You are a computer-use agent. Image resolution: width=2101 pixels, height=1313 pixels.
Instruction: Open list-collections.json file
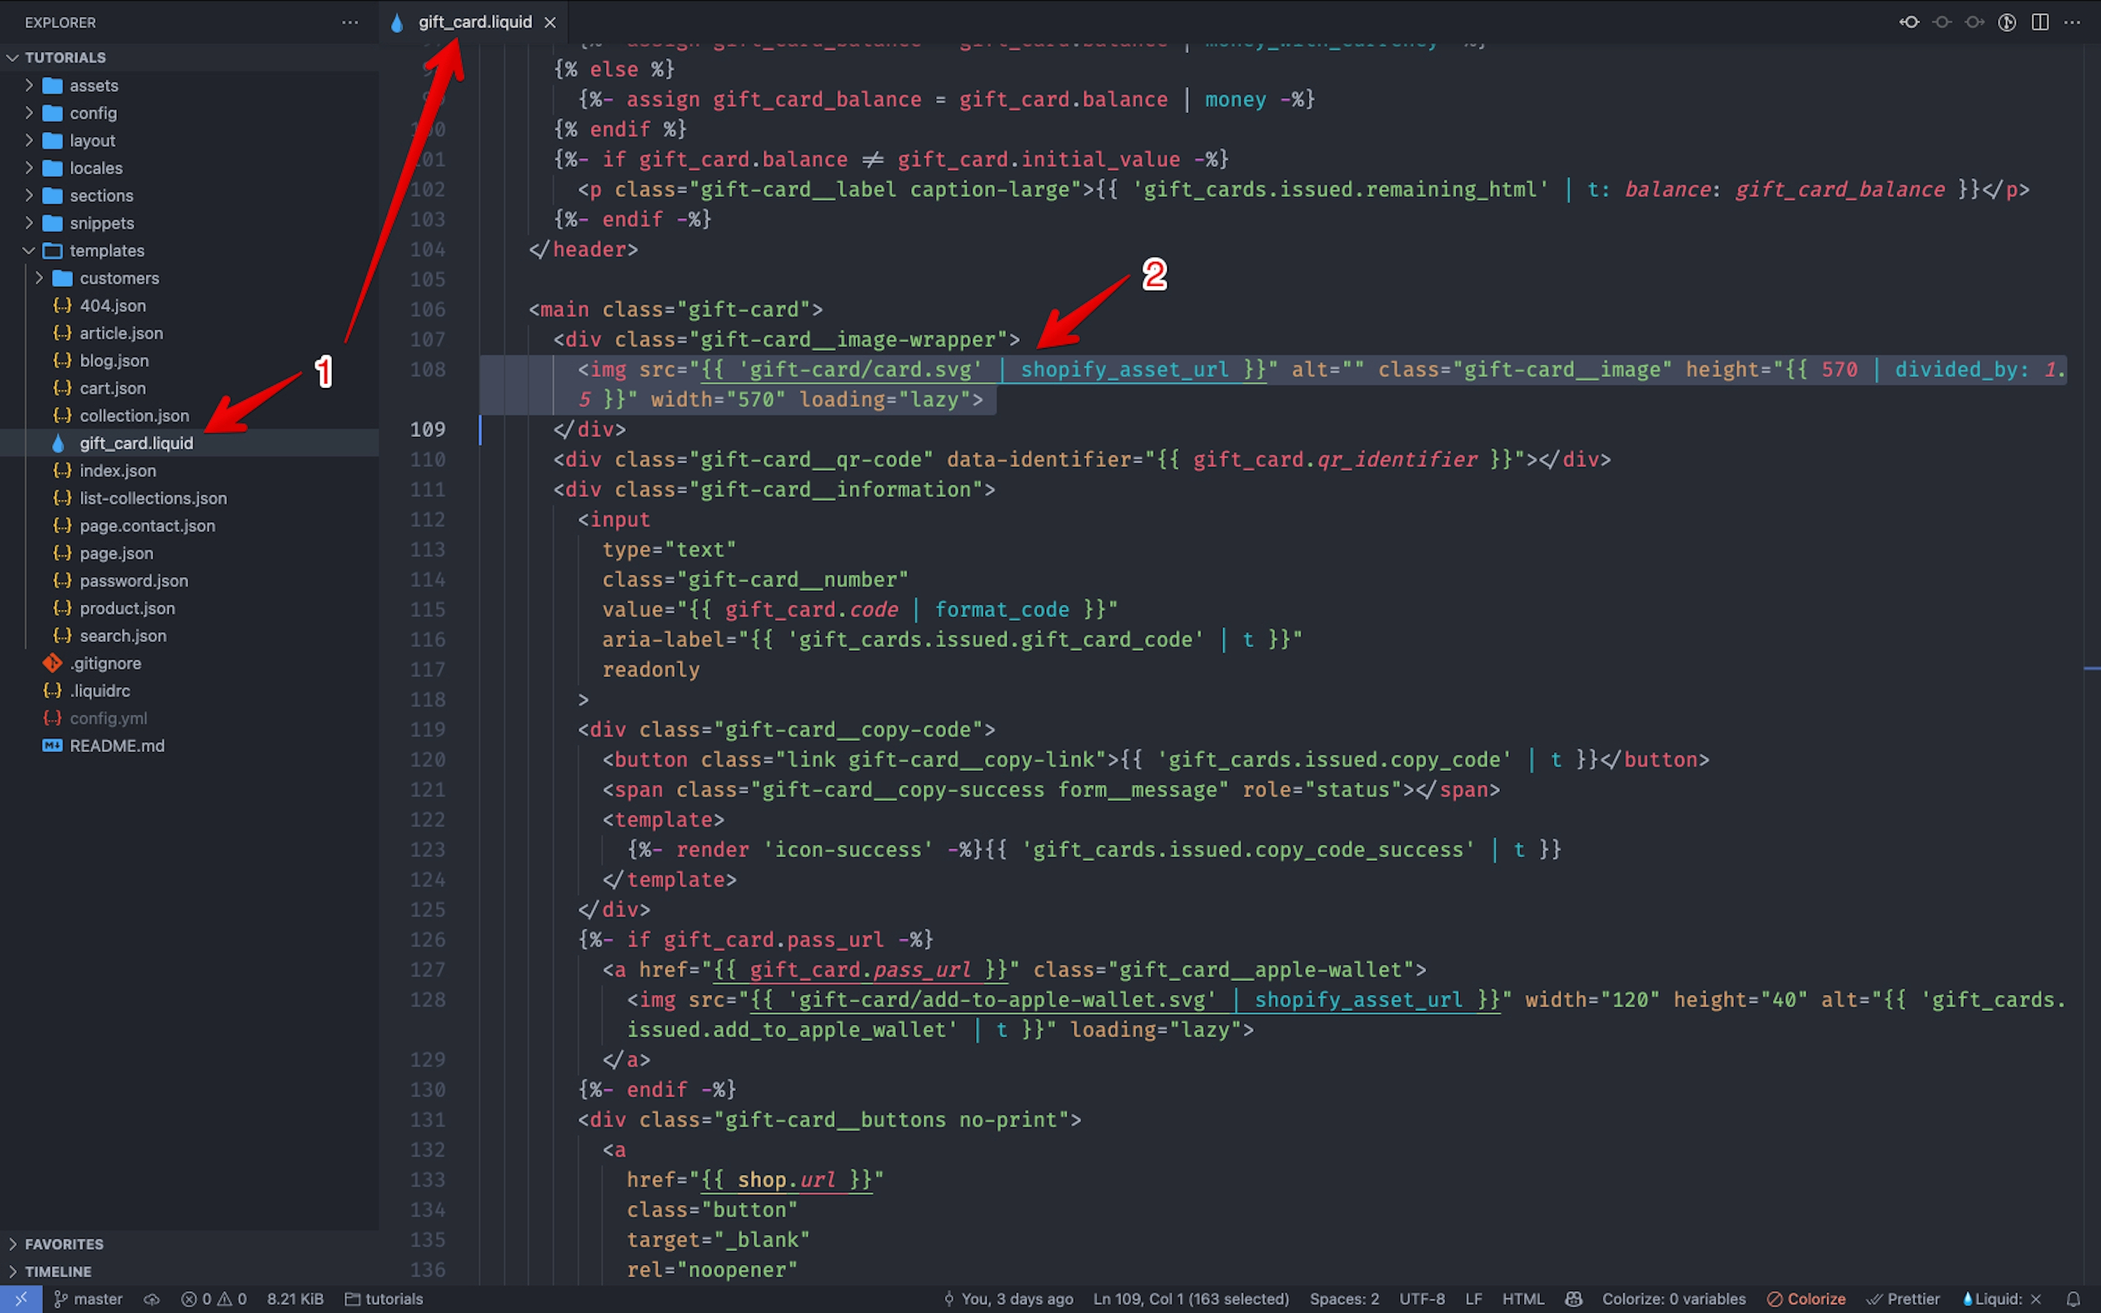pos(189,497)
